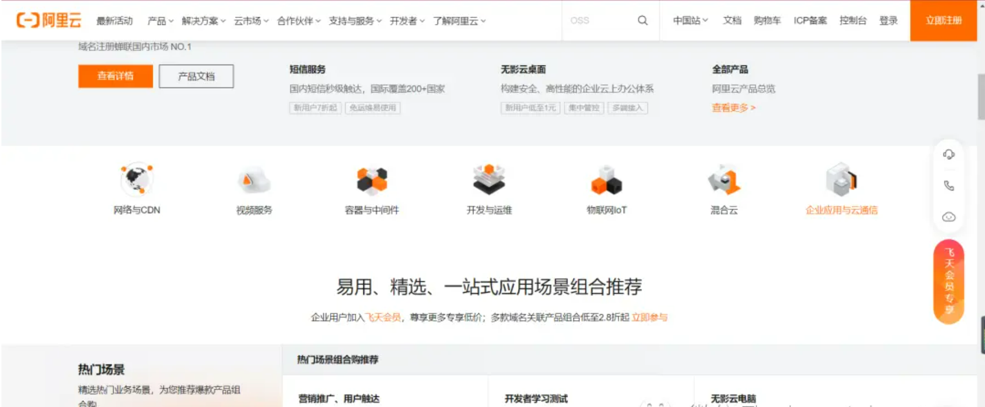The image size is (985, 407).
Task: Click the 立即注册 orange button
Action: [x=943, y=20]
